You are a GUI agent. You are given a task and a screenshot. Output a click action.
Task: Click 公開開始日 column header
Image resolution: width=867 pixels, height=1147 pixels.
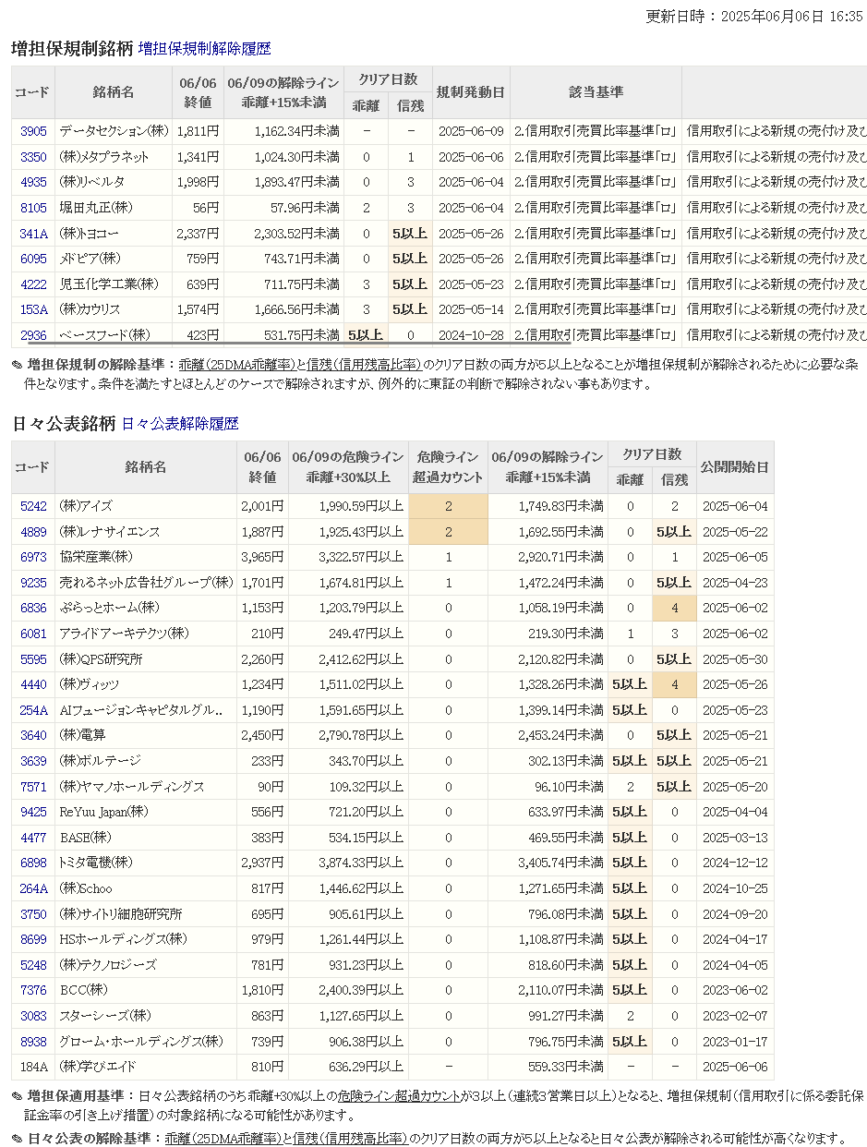[x=734, y=467]
